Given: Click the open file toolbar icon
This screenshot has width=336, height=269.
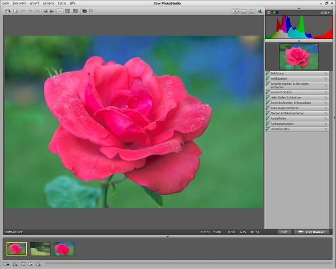Looking at the screenshot, I should (8, 11).
